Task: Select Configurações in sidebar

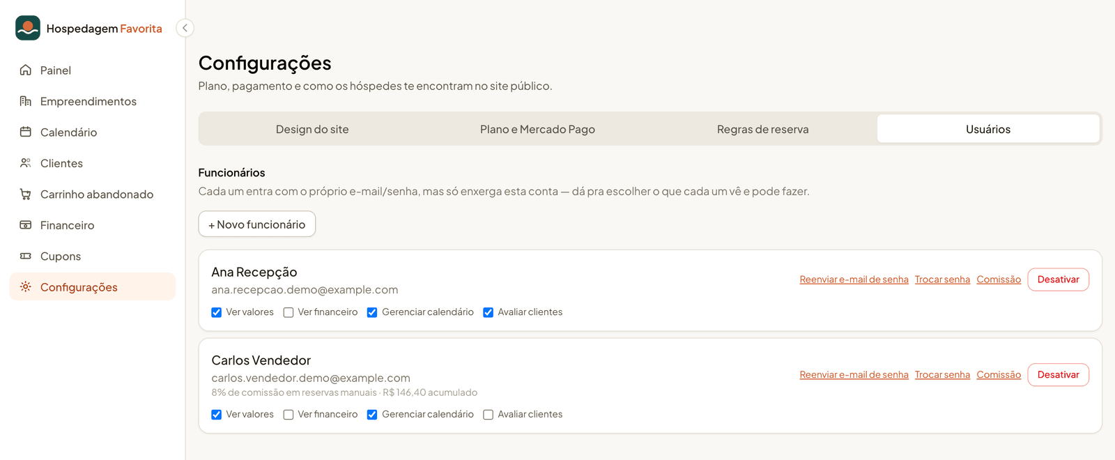Action: [x=92, y=287]
